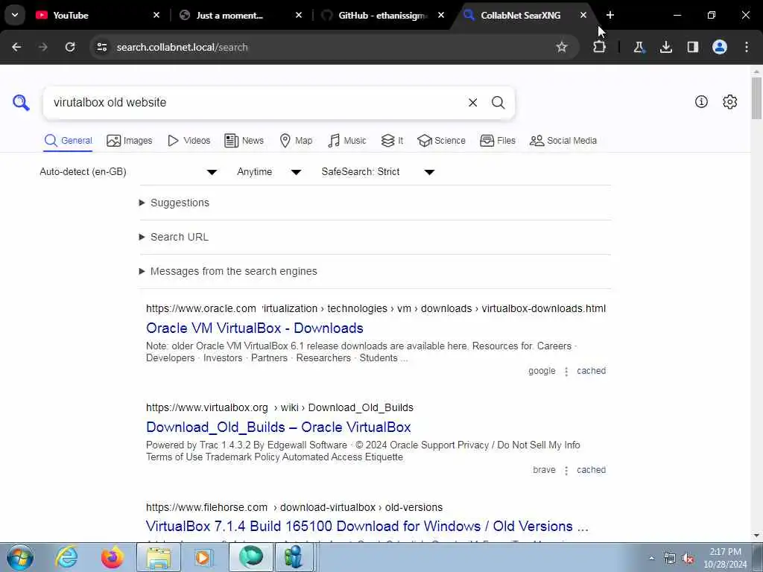
Task: Click the SearXNG logo magnifier icon
Action: [x=21, y=103]
